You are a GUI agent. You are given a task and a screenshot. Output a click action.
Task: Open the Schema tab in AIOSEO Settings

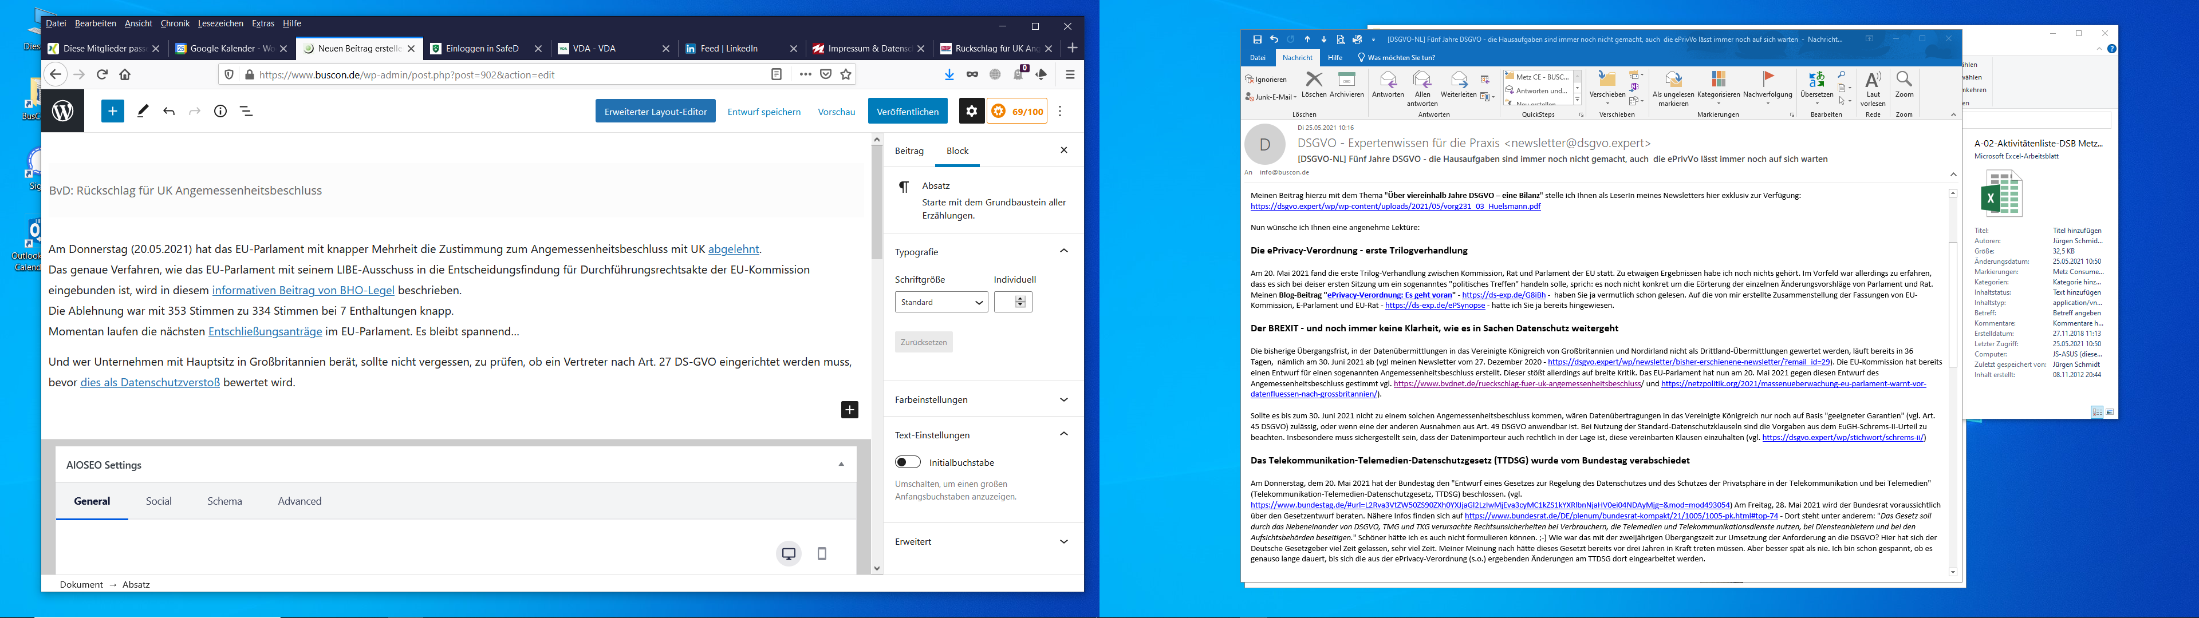point(224,501)
